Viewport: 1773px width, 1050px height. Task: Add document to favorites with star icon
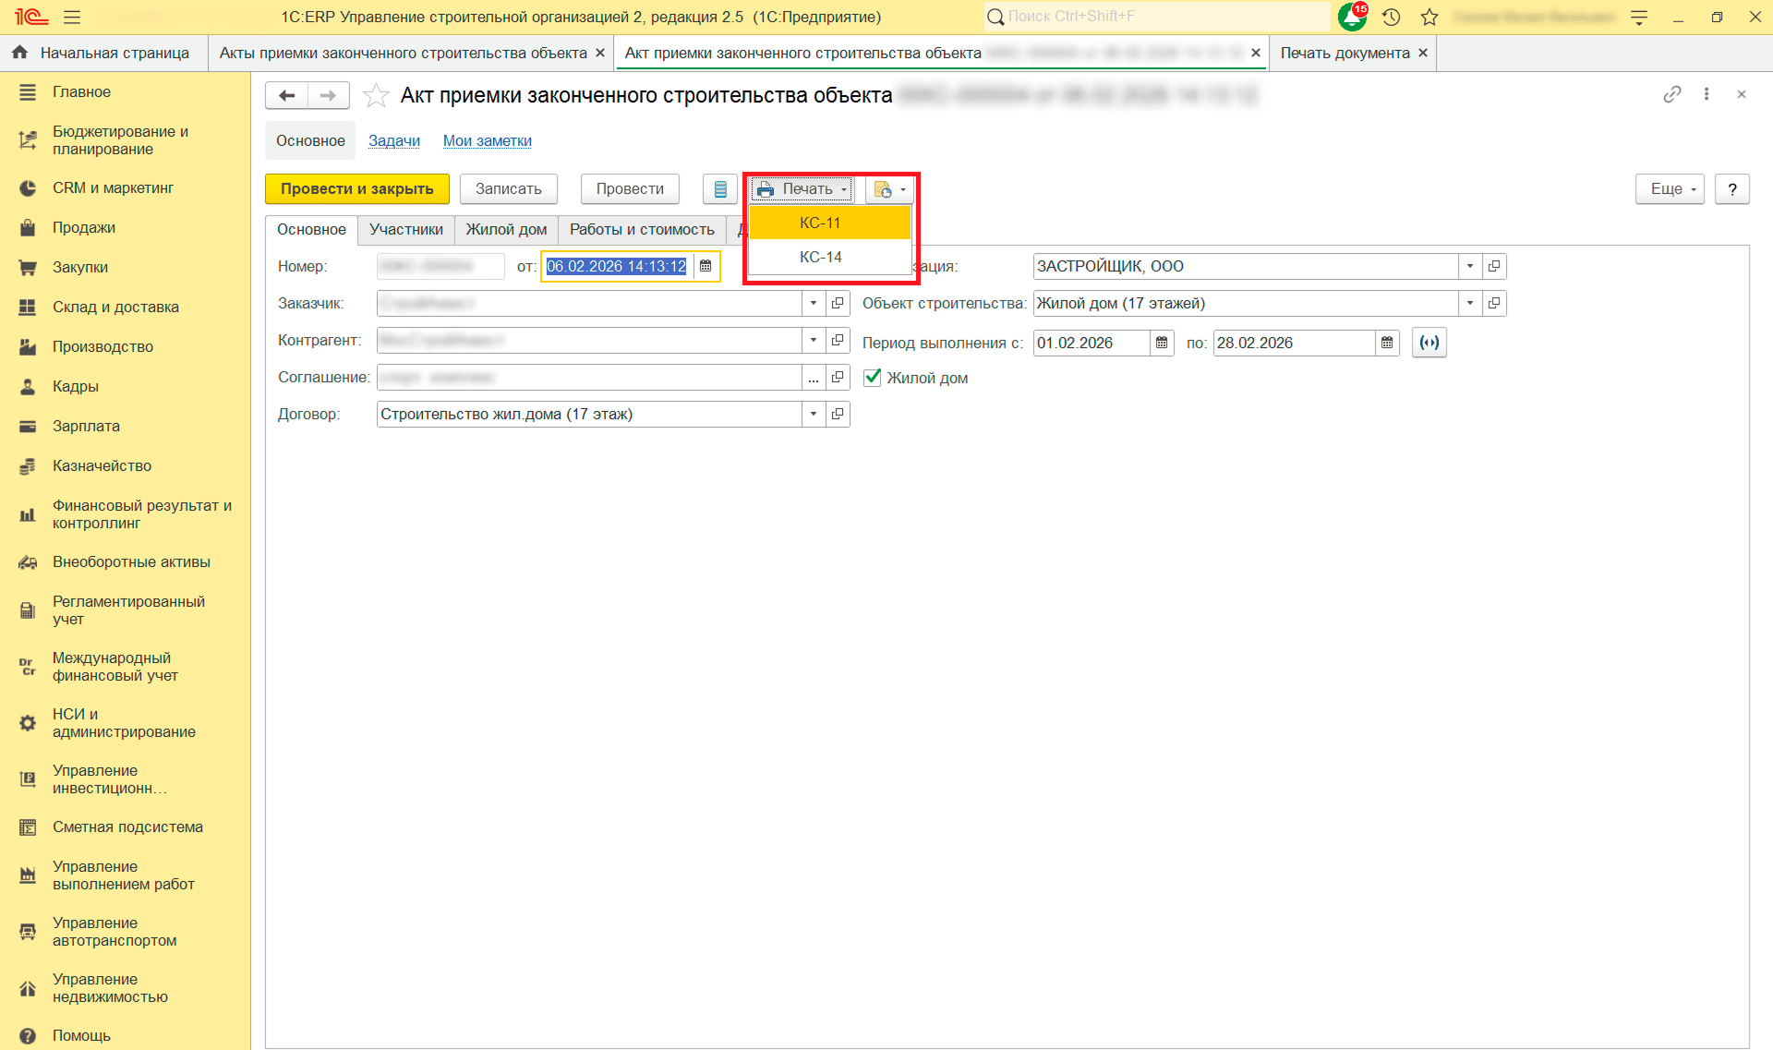coord(376,95)
